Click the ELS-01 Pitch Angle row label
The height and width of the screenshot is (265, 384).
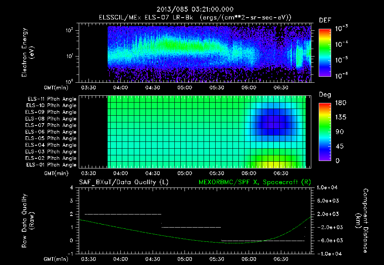click(x=51, y=165)
